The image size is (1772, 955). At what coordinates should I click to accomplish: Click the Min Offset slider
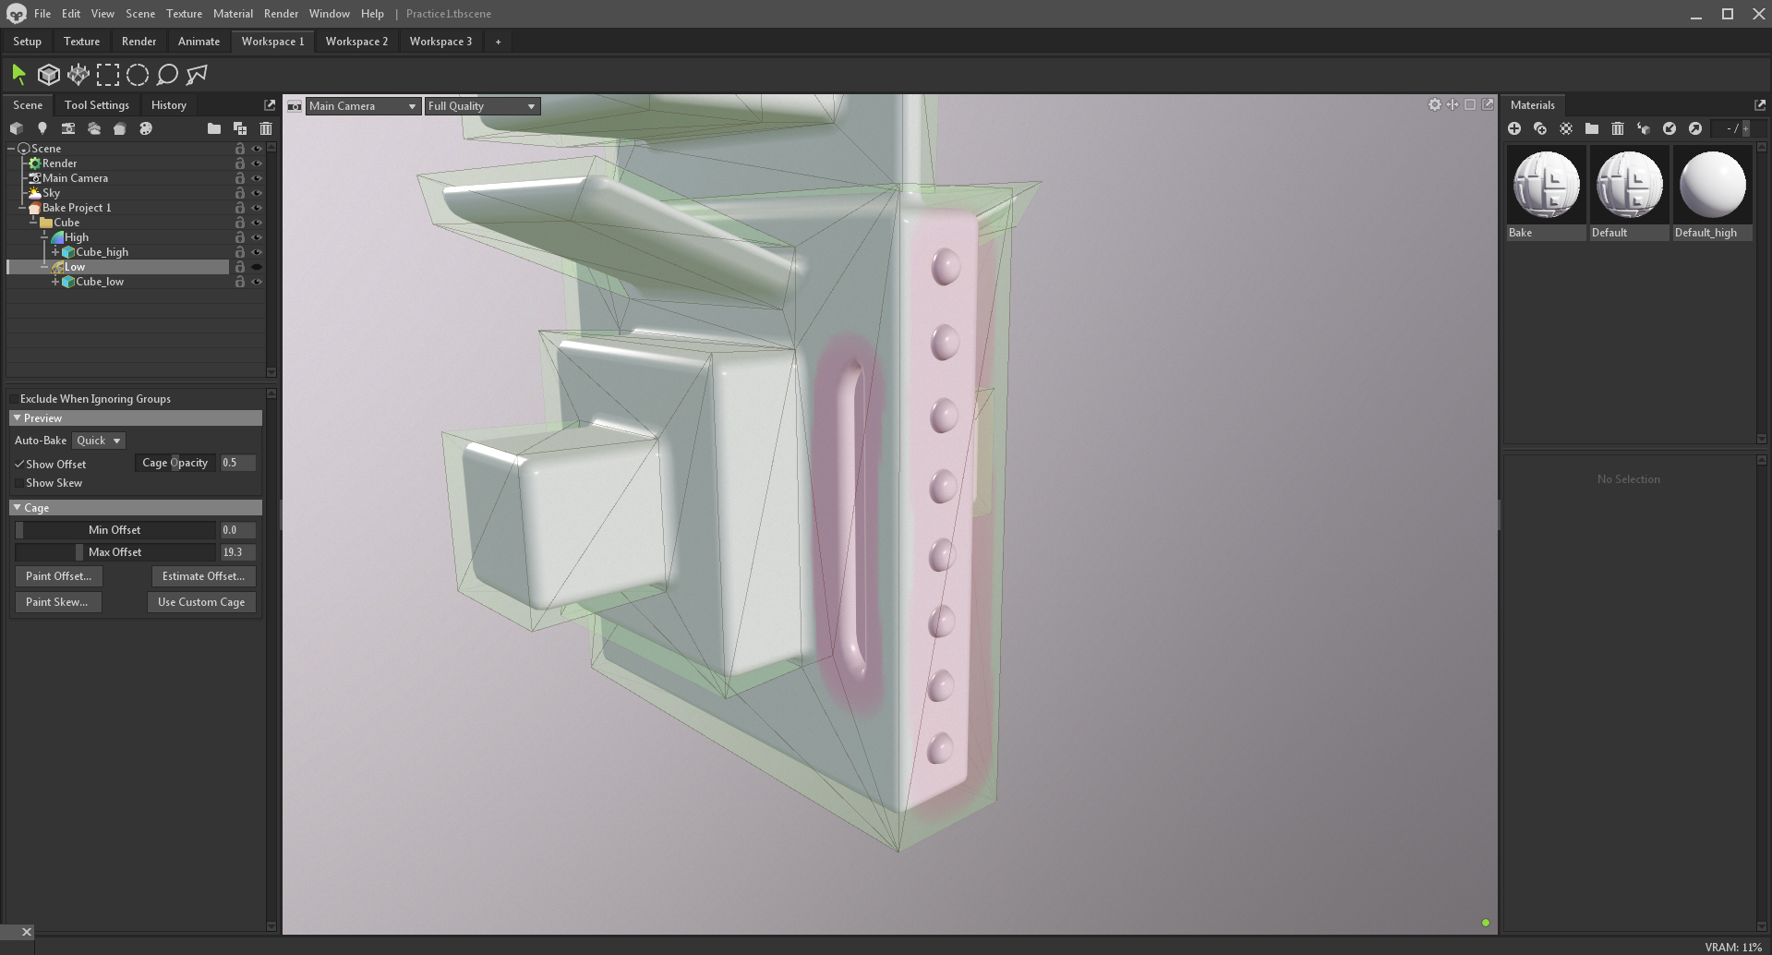pyautogui.click(x=115, y=530)
